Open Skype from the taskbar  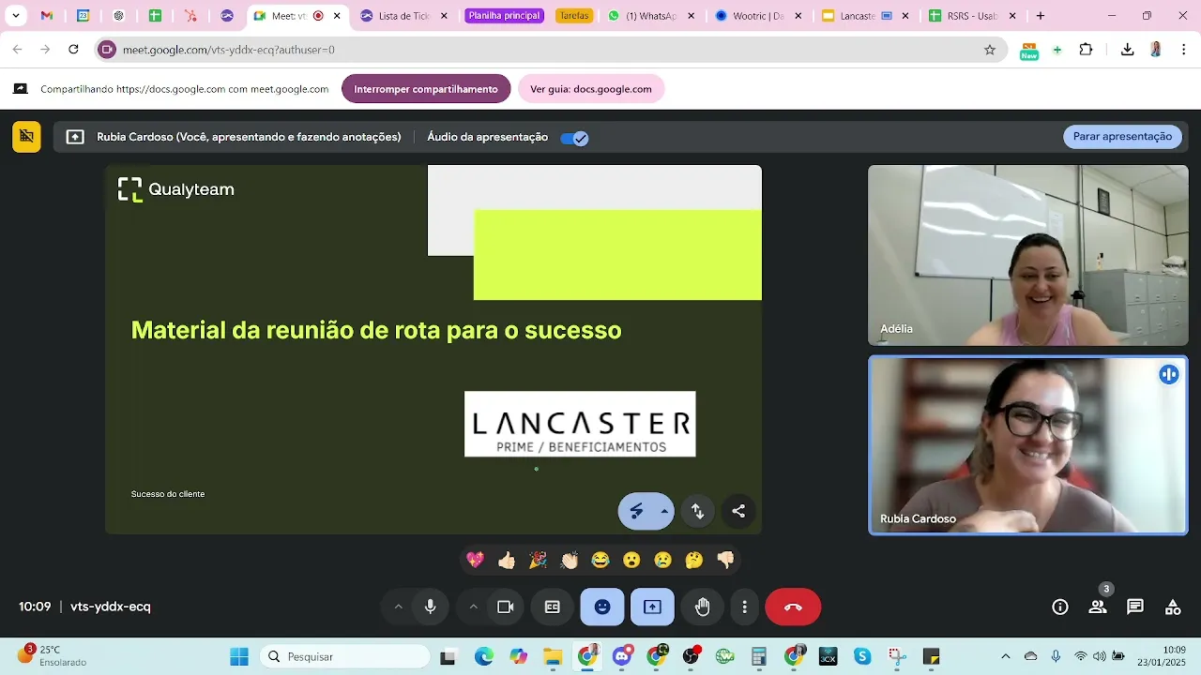click(862, 656)
